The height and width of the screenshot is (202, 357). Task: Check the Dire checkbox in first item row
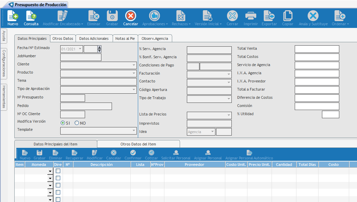pos(58,171)
